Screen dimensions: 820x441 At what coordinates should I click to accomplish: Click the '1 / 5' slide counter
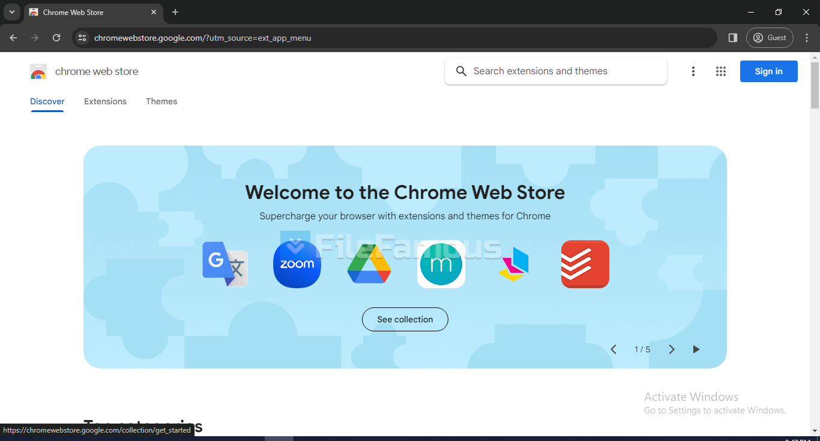pos(642,349)
